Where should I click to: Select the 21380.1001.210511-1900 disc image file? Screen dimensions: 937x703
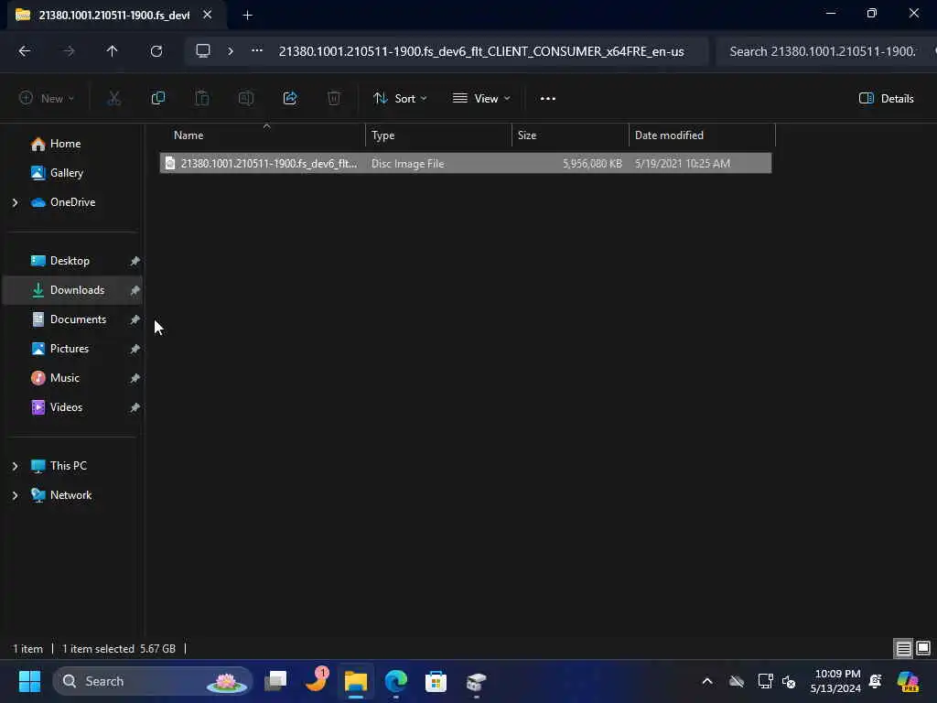click(466, 163)
